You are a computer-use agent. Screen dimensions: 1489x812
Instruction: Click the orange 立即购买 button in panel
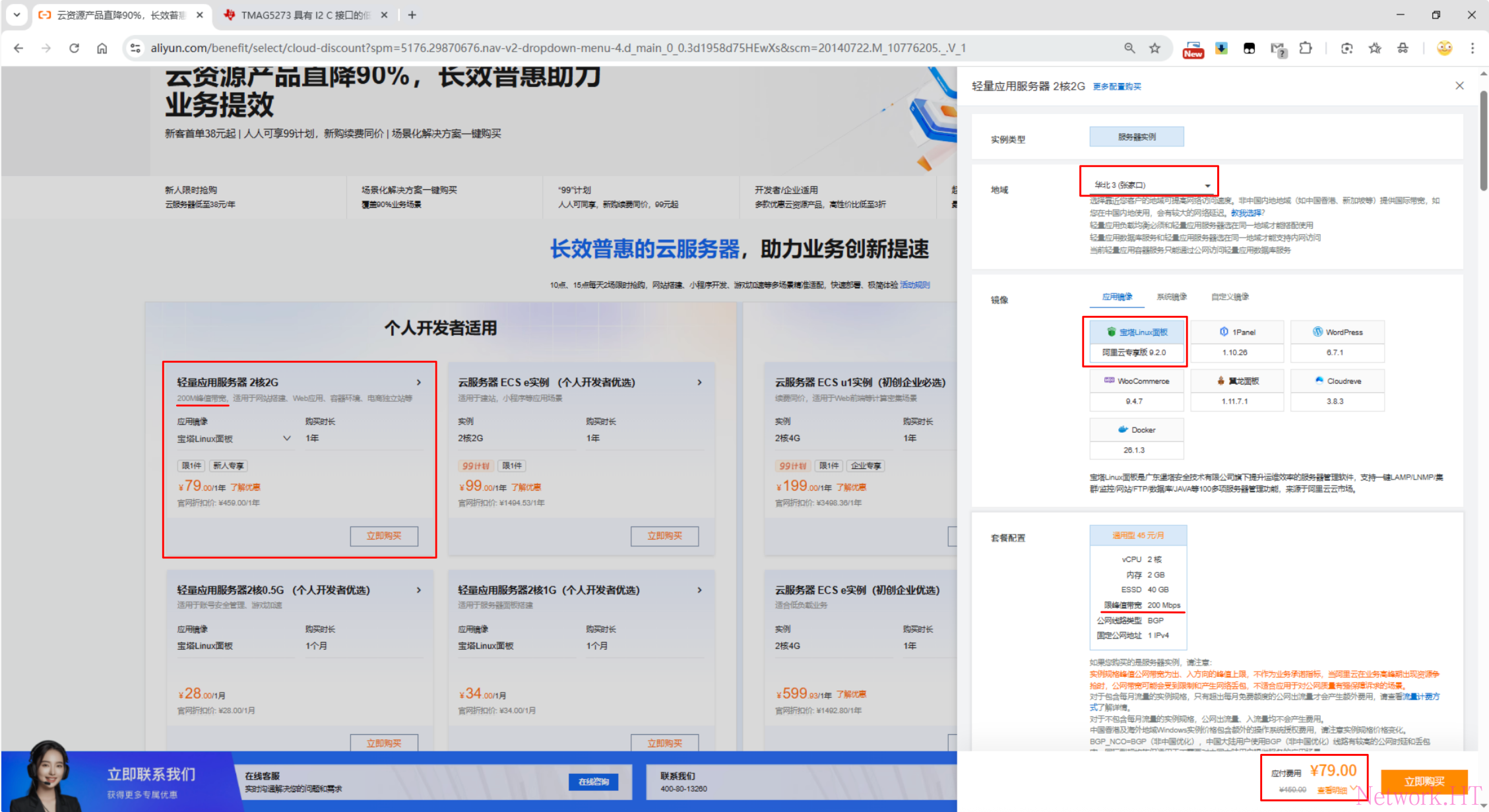1424,781
